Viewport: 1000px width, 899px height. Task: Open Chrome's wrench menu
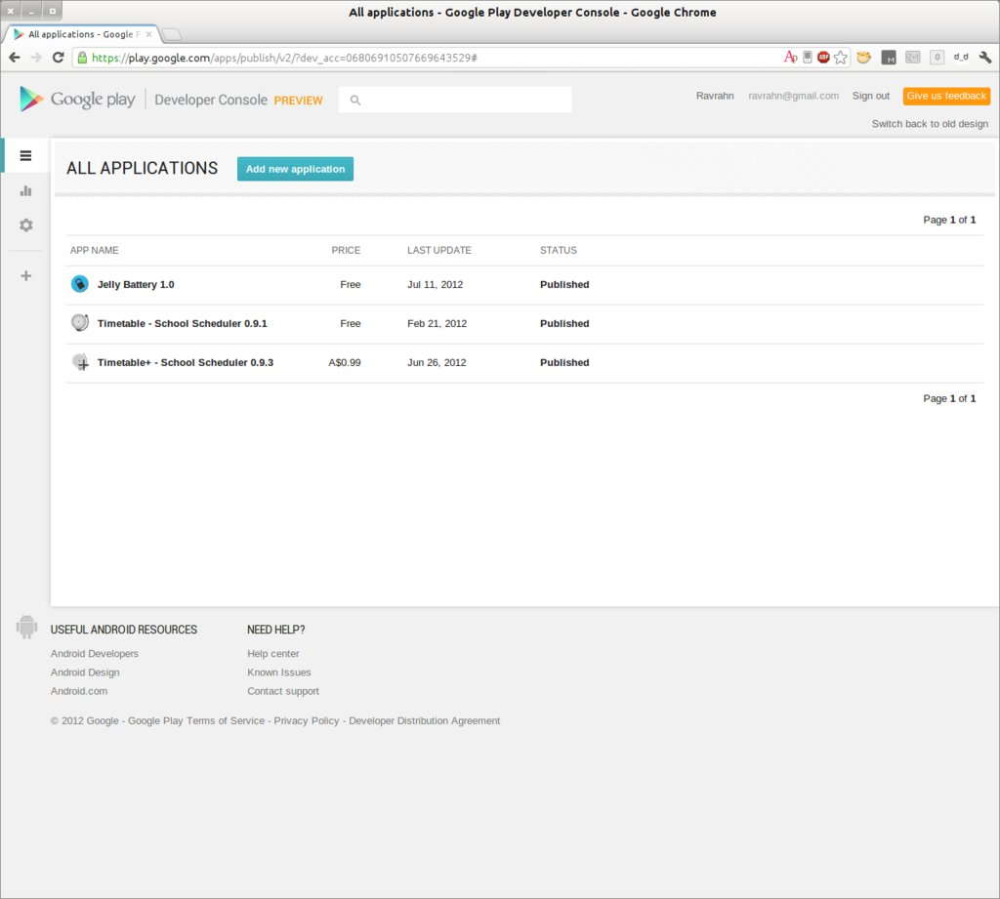pos(984,57)
